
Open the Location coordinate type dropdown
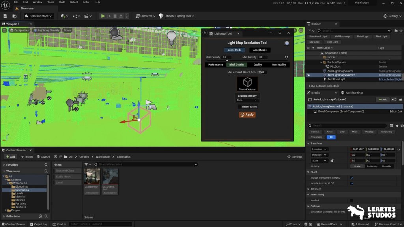pyautogui.click(x=319, y=149)
